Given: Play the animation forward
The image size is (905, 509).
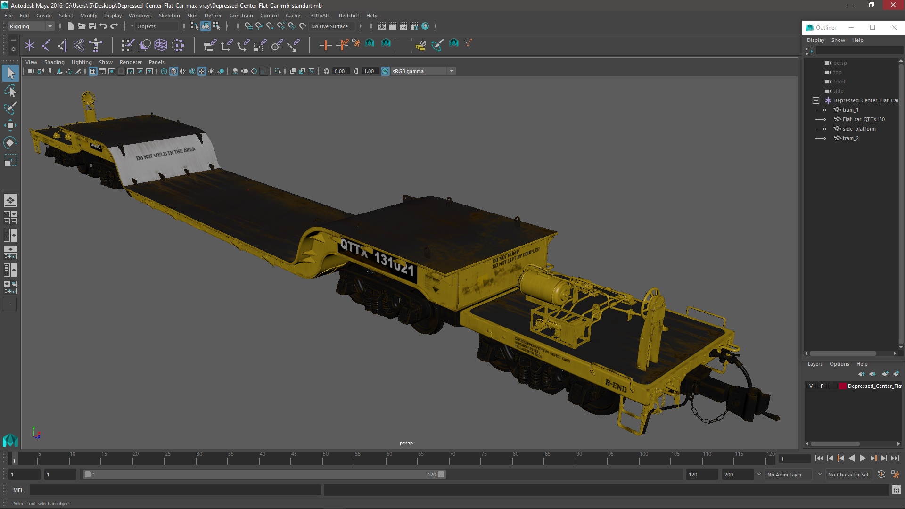Looking at the screenshot, I should coord(862,458).
